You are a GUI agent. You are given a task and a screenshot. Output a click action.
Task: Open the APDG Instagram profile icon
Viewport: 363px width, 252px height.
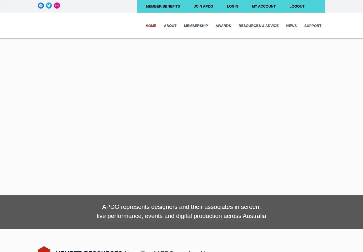pyautogui.click(x=57, y=6)
